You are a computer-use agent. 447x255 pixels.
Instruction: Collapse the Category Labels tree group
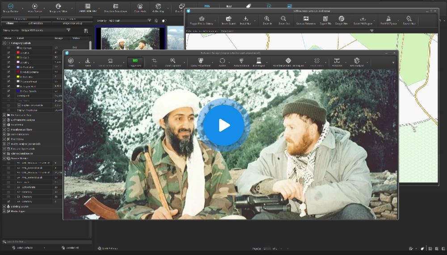coord(4,43)
